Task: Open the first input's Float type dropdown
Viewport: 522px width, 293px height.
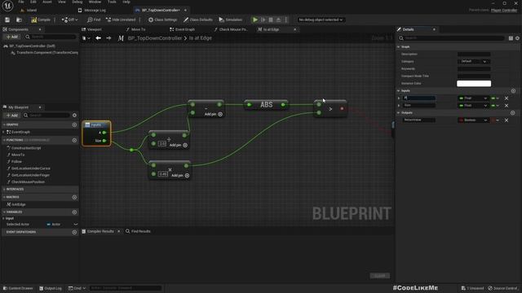Action: click(x=473, y=98)
